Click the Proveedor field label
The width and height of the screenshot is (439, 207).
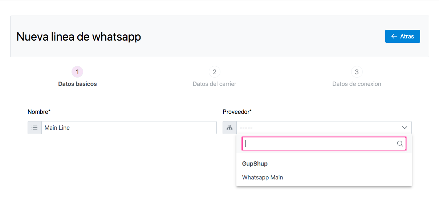pyautogui.click(x=237, y=112)
